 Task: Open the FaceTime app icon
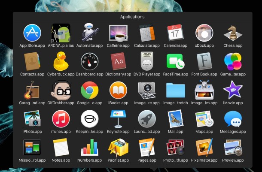coord(175,62)
